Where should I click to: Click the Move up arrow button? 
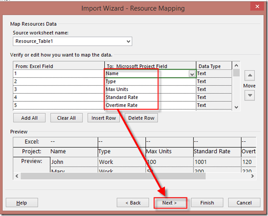click(250, 75)
